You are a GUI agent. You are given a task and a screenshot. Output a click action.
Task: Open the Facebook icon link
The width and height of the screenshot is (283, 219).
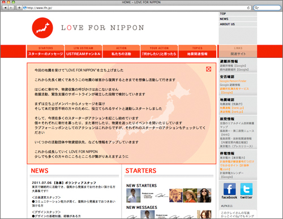[x=229, y=189]
